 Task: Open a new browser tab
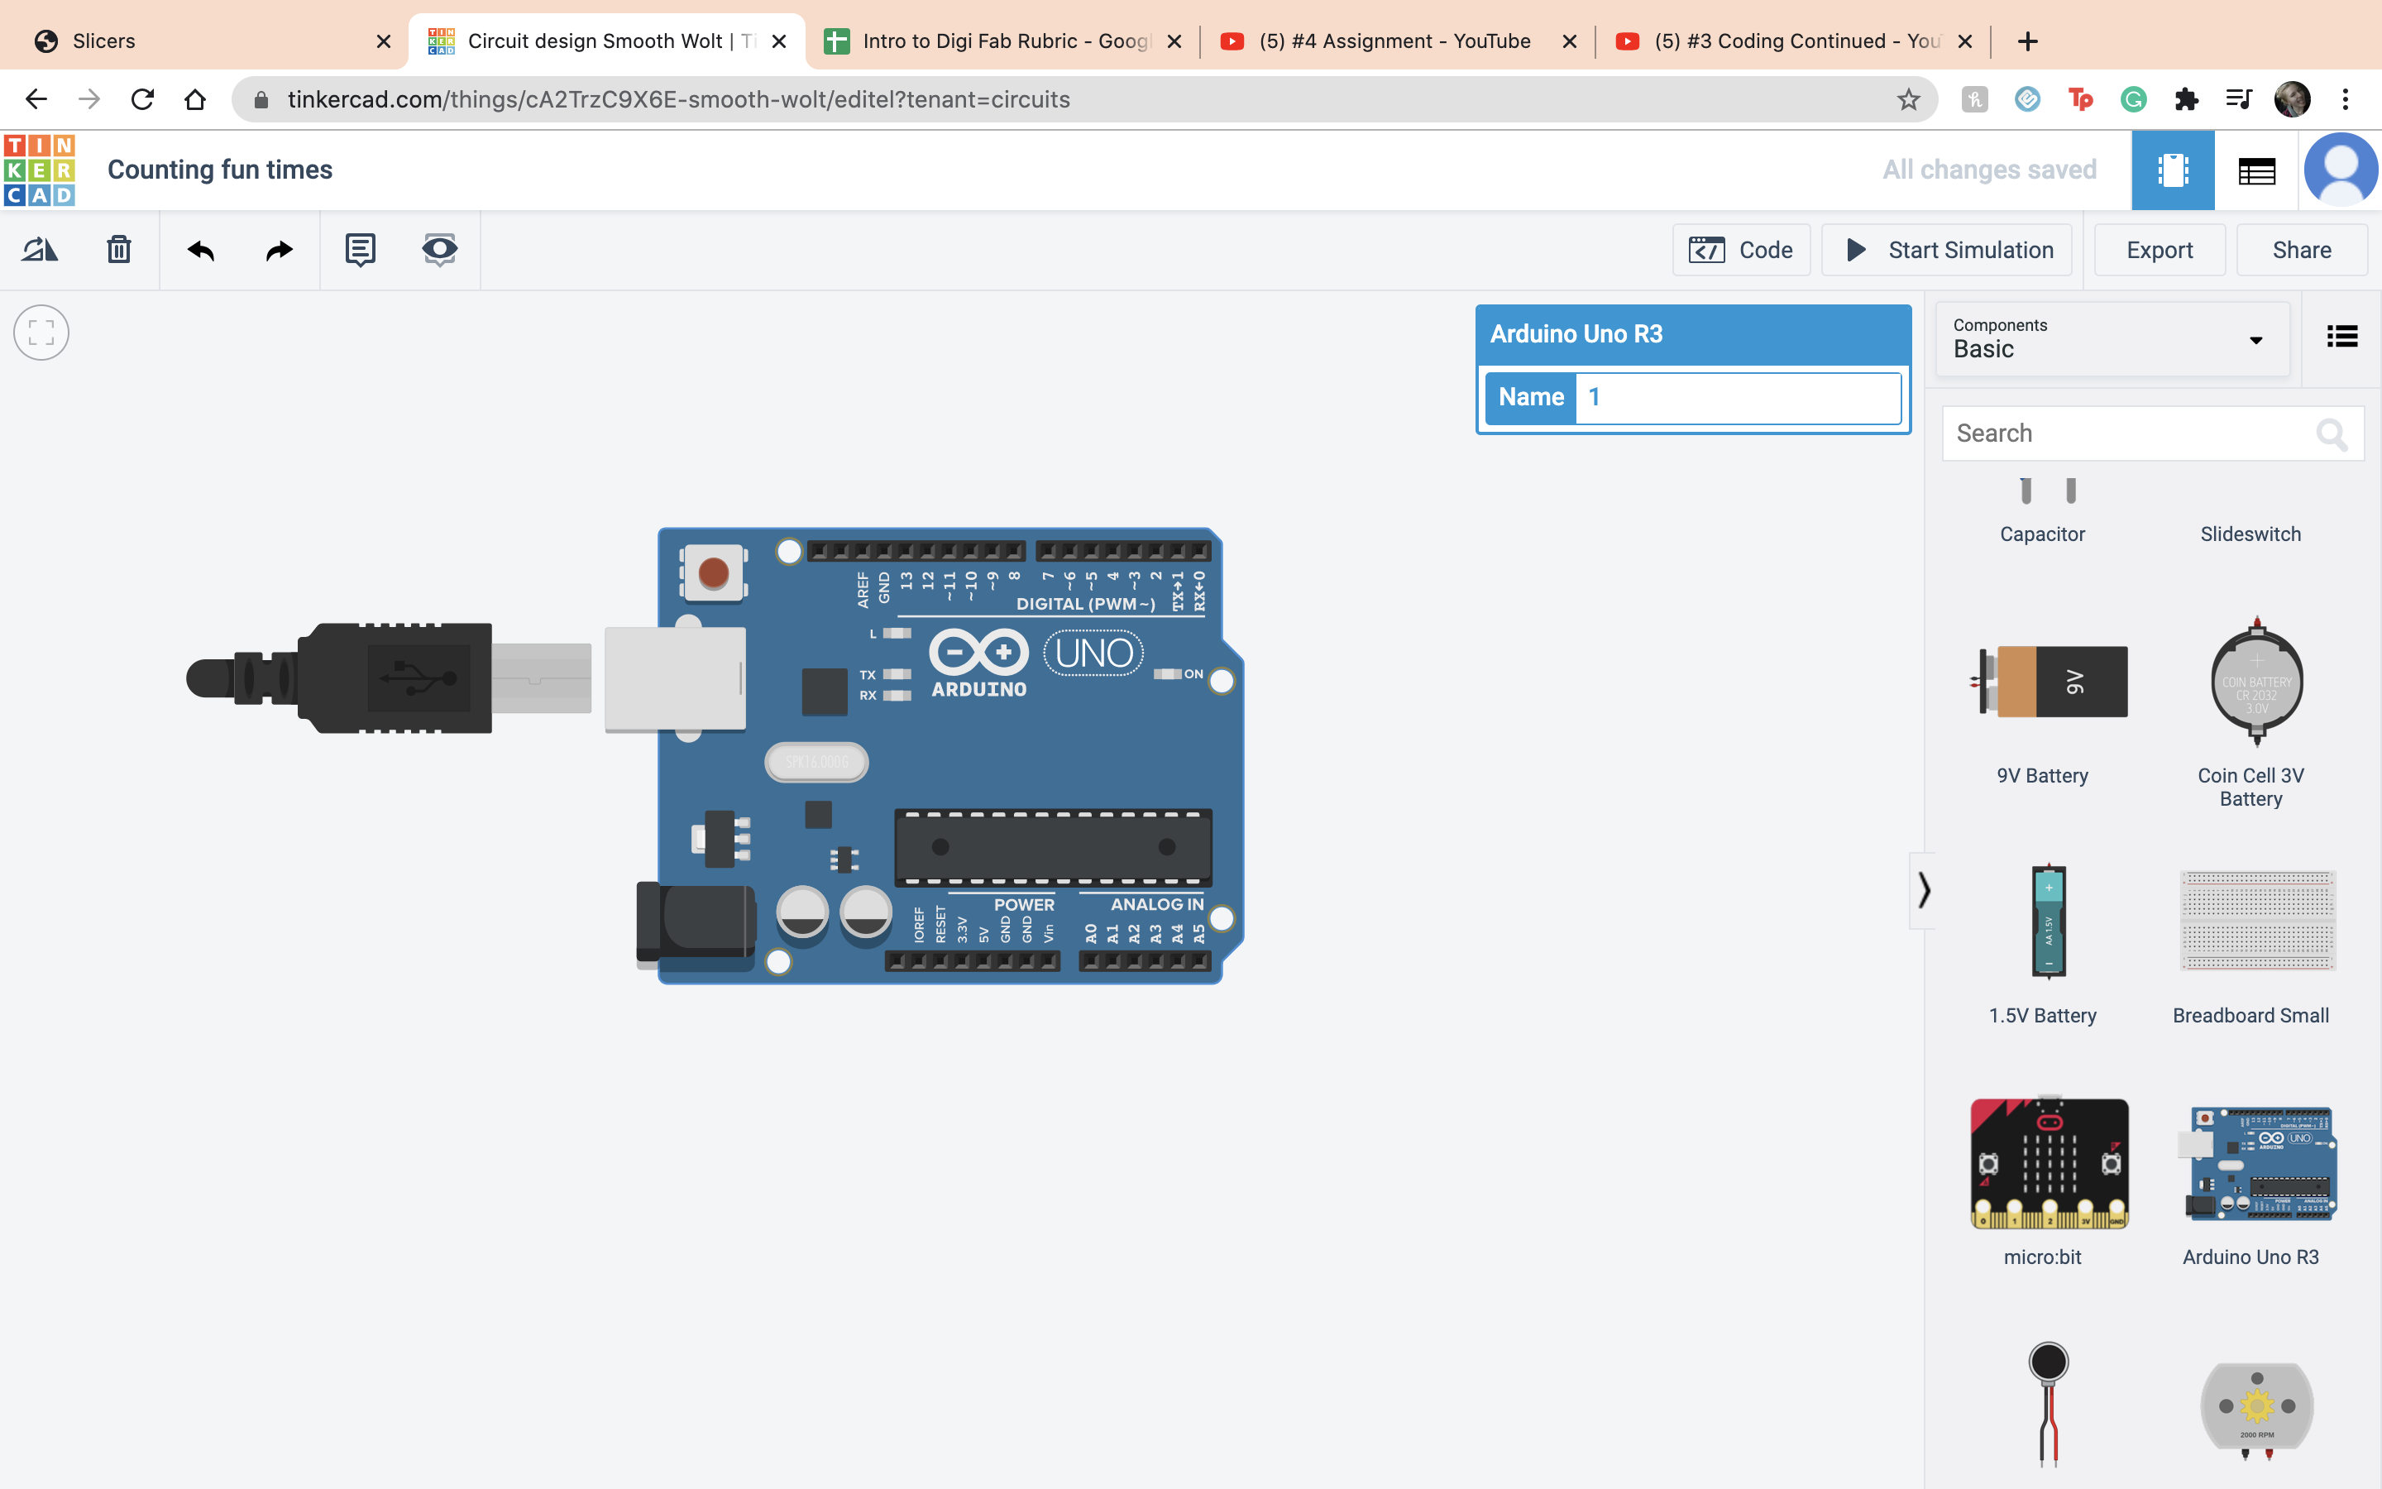pos(2026,41)
